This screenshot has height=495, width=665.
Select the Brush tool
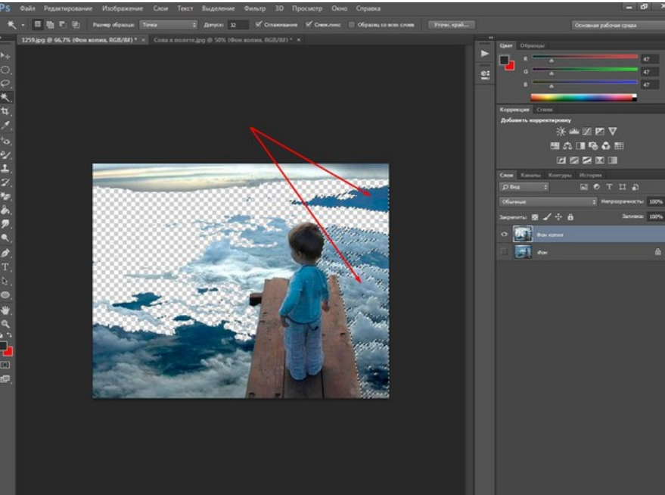[5, 155]
